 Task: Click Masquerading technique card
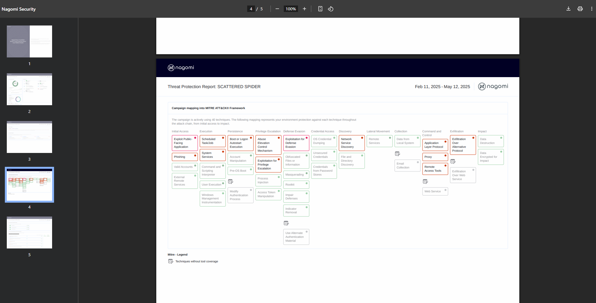pyautogui.click(x=296, y=175)
